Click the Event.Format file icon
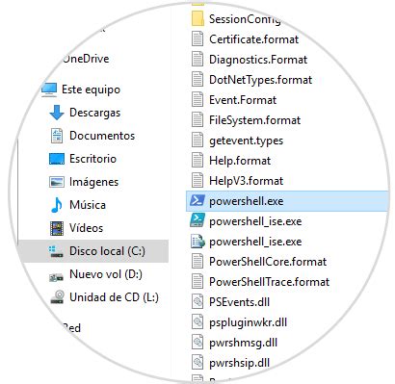Viewport: 395px width, 384px height. pyautogui.click(x=197, y=100)
